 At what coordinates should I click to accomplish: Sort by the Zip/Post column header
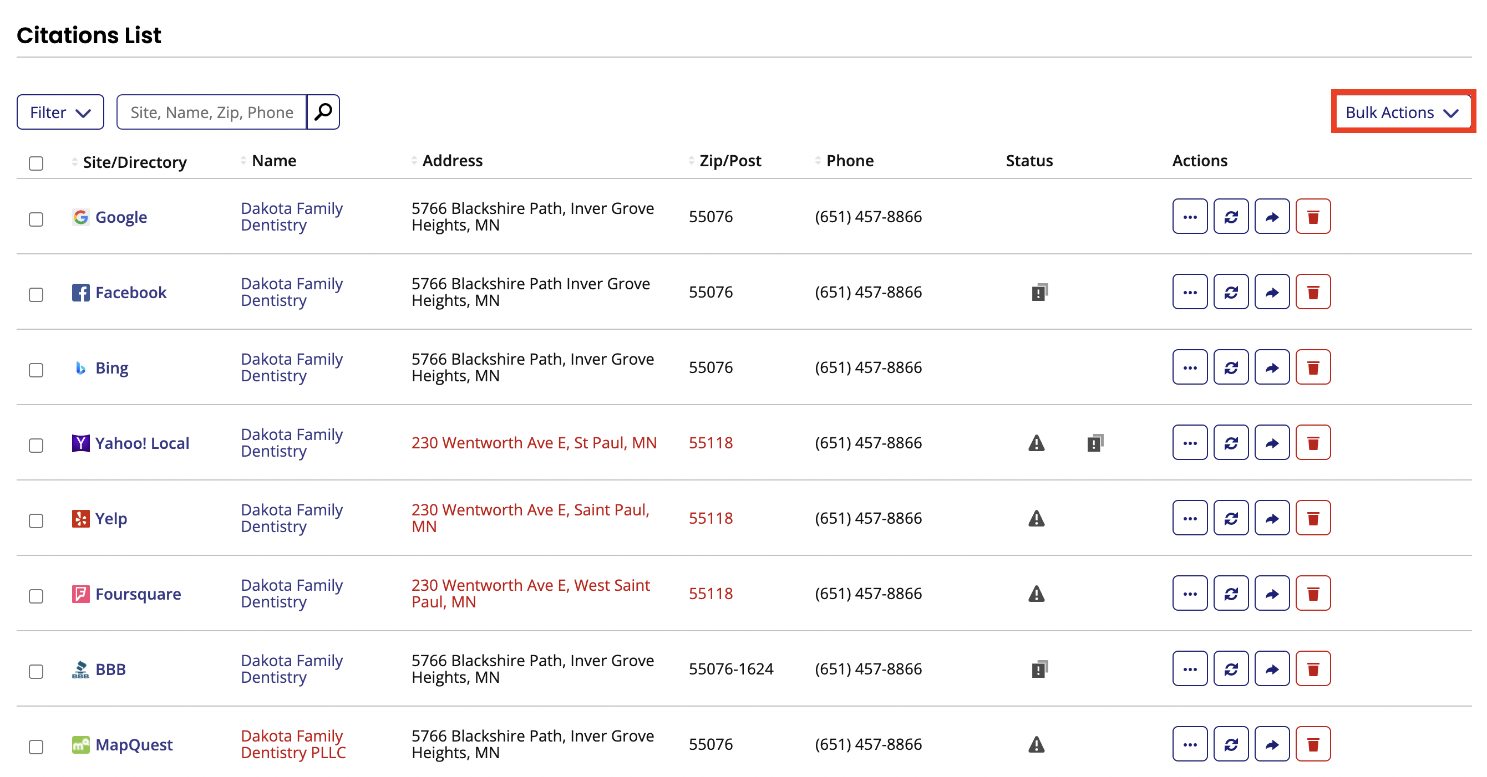coord(729,161)
